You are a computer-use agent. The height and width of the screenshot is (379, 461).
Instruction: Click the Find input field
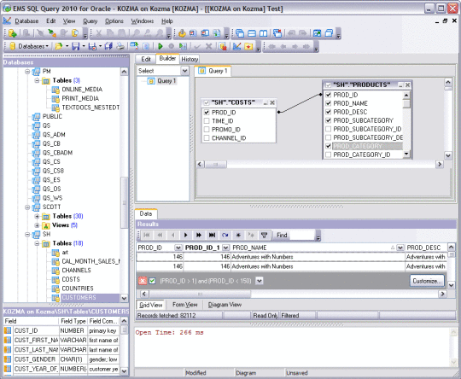pos(301,235)
